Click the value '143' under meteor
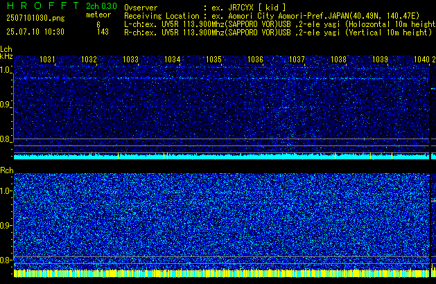Image resolution: width=436 pixels, height=284 pixels. (103, 32)
